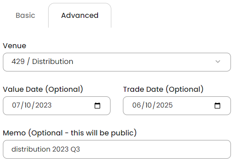233x162 pixels.
Task: Select day '06' in Trade Date
Action: click(136, 105)
